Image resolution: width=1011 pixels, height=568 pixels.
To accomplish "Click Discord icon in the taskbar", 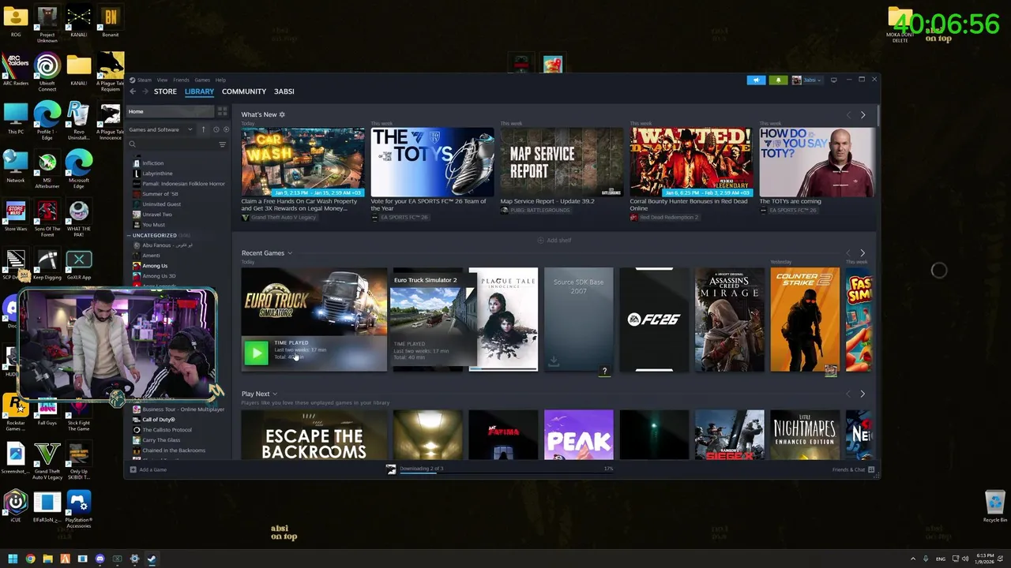I will point(100,559).
